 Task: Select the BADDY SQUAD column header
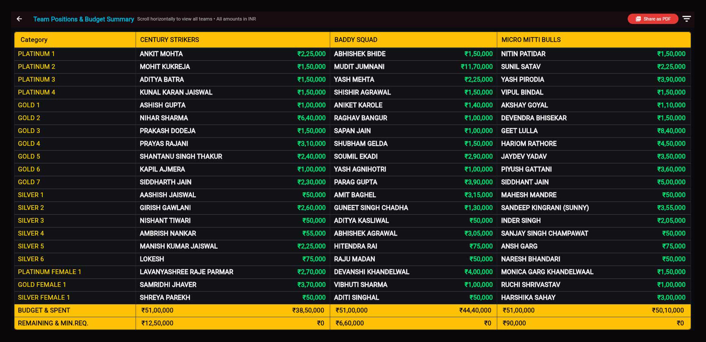356,40
